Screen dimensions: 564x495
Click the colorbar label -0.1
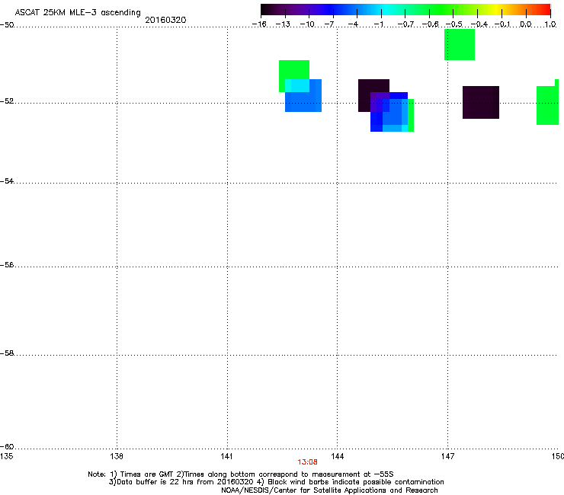502,24
